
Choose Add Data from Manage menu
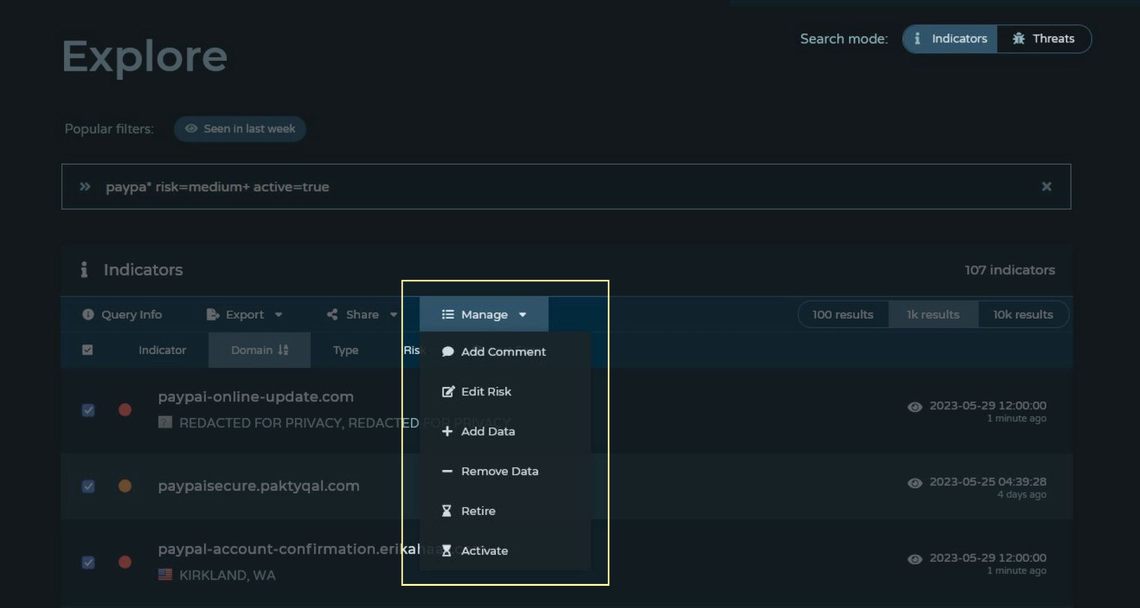tap(505, 431)
